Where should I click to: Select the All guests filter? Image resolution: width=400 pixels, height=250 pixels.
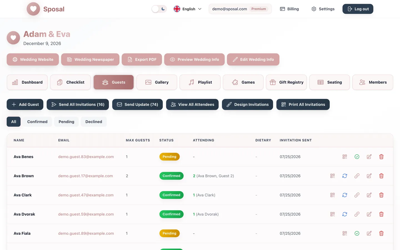(14, 122)
